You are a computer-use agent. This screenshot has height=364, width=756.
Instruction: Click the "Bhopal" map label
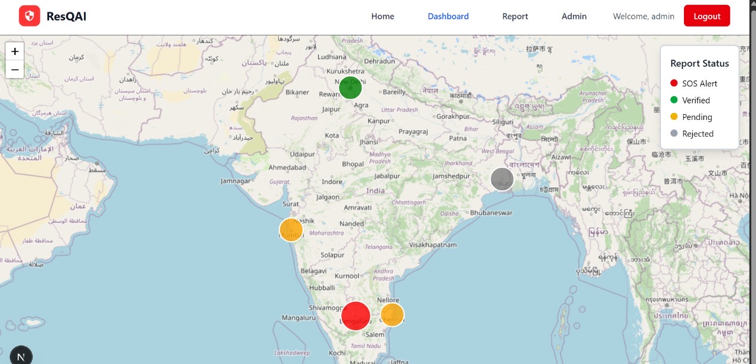(353, 164)
